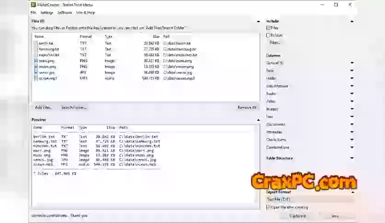Click the hamburg.txt file icon

[x=36, y=49]
